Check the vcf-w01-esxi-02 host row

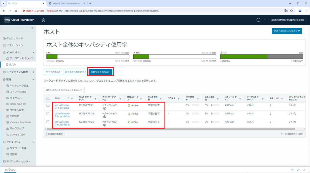(x=48, y=114)
